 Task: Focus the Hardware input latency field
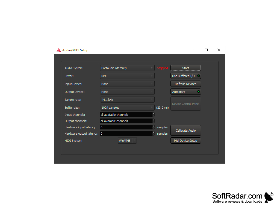[x=126, y=127]
